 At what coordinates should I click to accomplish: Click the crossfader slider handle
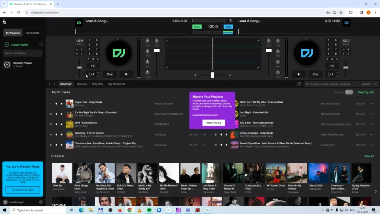click(x=213, y=75)
